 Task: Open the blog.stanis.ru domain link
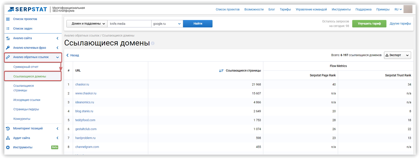click(84, 111)
